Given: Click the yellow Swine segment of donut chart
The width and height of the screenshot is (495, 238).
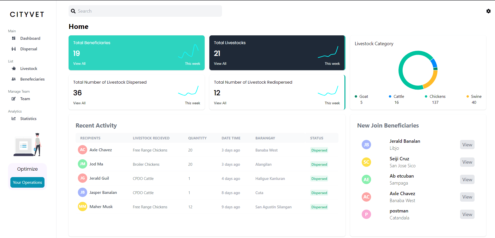Looking at the screenshot, I should tap(432, 81).
